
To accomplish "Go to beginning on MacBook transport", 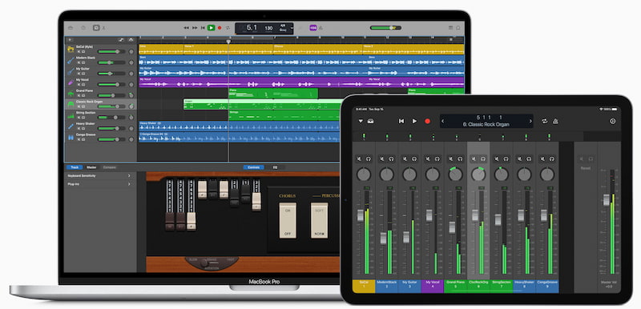I will [204, 28].
